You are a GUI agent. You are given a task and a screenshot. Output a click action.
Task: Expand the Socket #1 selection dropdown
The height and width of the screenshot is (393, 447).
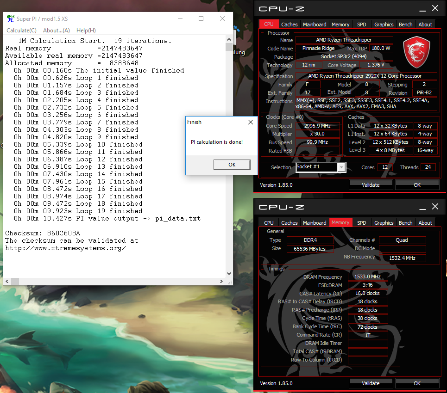[x=341, y=167]
